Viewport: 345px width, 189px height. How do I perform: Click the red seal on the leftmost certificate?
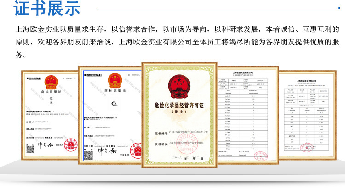coord(71,145)
